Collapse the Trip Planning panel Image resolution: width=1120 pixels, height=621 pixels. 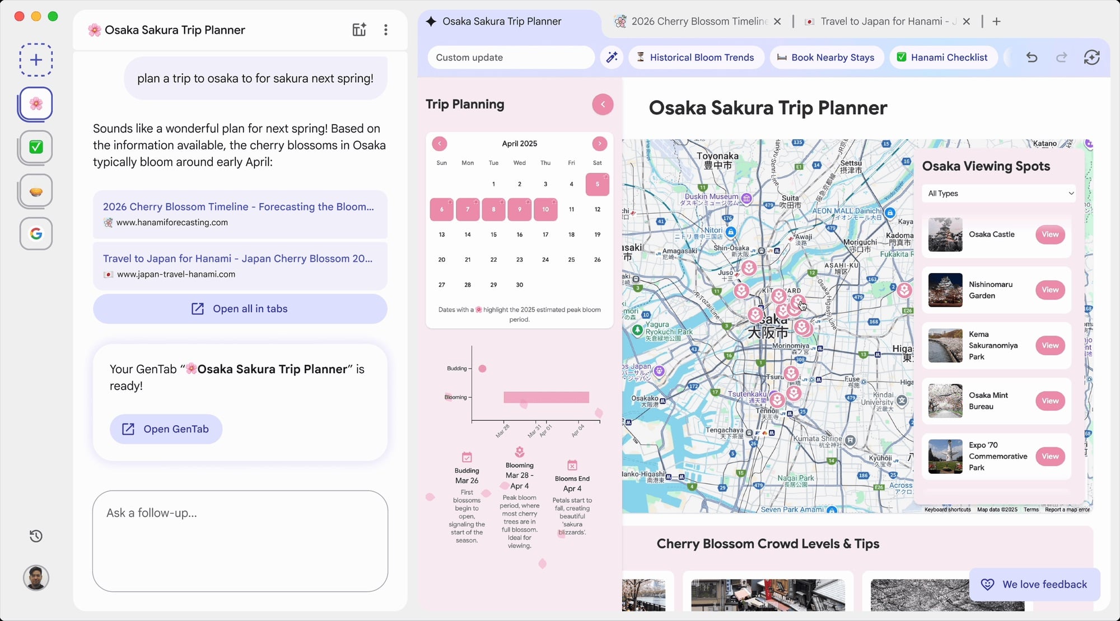pyautogui.click(x=603, y=104)
